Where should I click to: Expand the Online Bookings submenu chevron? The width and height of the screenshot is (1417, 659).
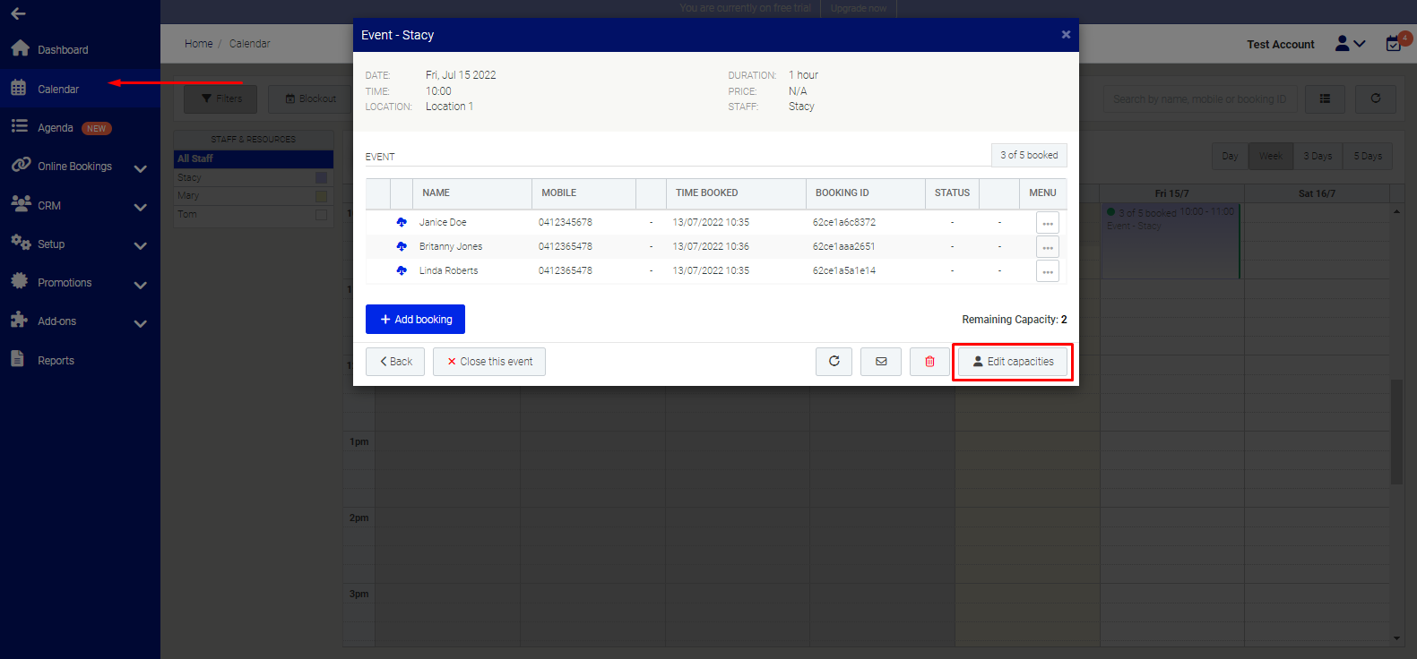pos(141,168)
